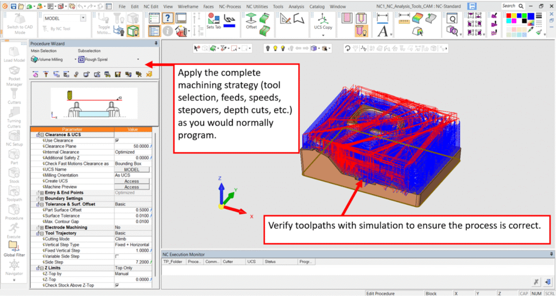
Task: Click the MODEL button for UCS Name
Action: [x=131, y=170]
